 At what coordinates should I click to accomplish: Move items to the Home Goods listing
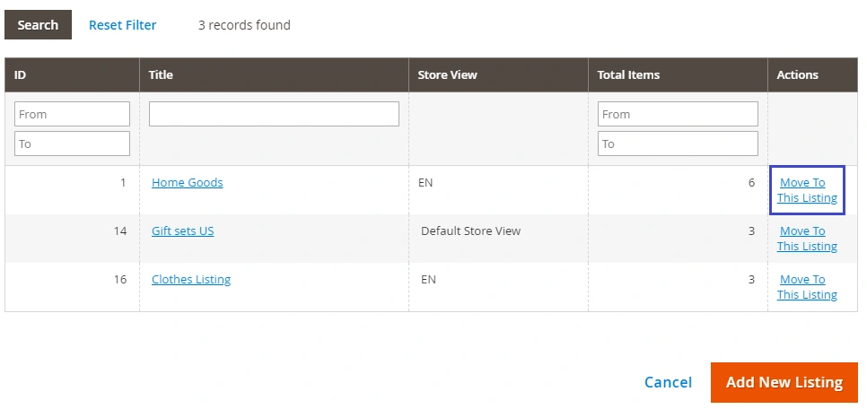[806, 190]
